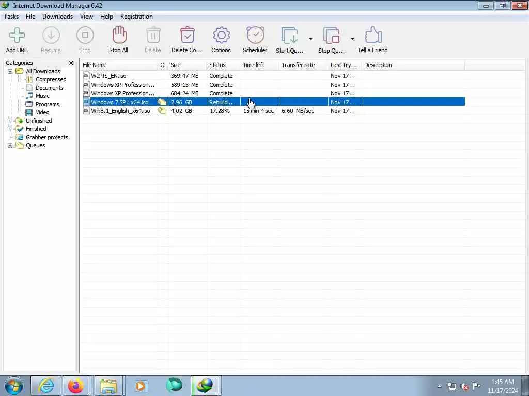Image resolution: width=529 pixels, height=396 pixels.
Task: Sort by the Last Try column header
Action: click(345, 65)
